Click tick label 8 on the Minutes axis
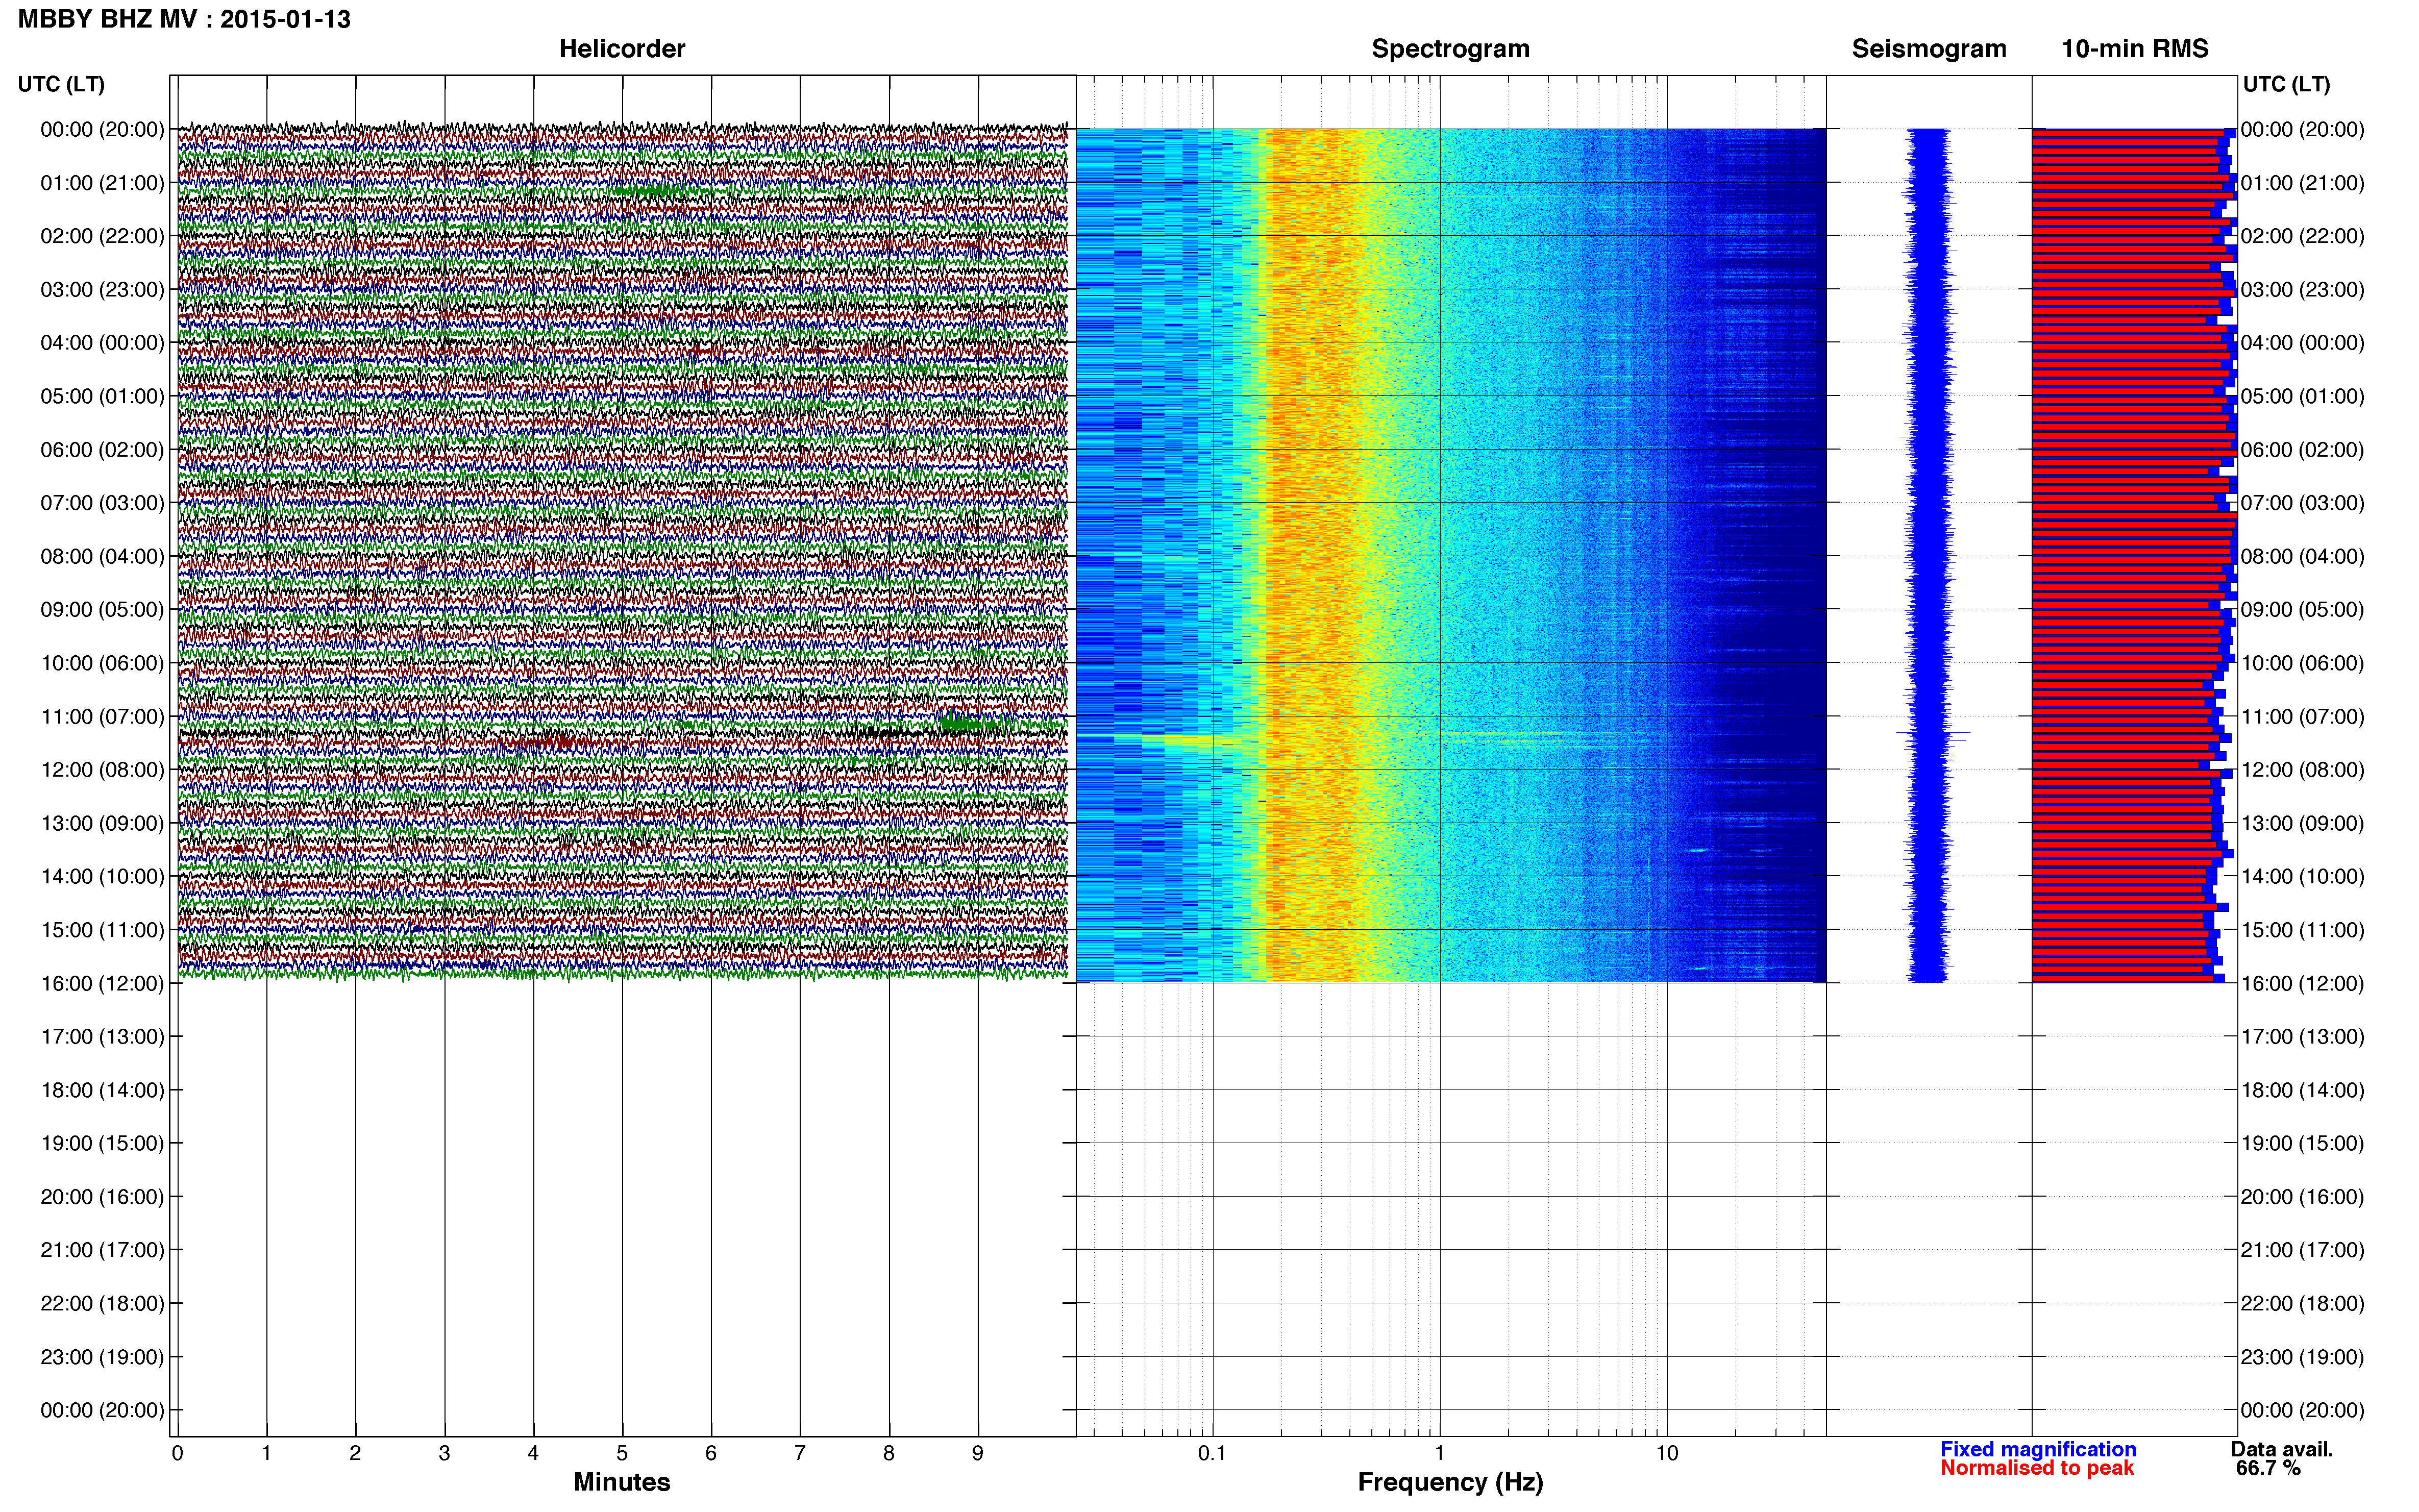 coord(889,1454)
